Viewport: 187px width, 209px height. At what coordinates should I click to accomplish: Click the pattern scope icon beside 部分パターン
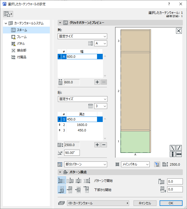pyautogui.click(x=60, y=165)
